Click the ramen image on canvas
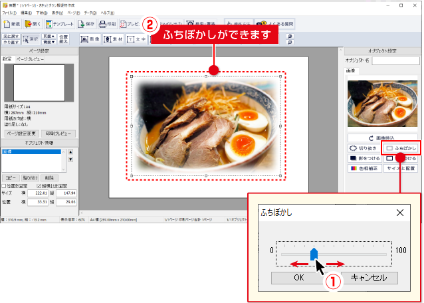The image size is (424, 303). pos(206,126)
